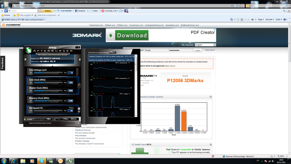
Task: Click the stop loading red X icon
Action: pyautogui.click(x=243, y=6)
